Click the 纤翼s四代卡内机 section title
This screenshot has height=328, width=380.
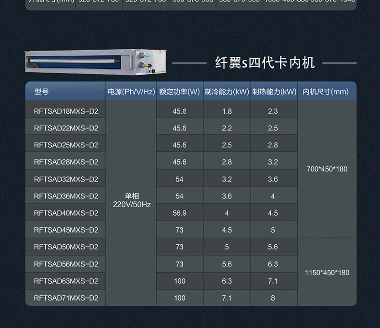[x=265, y=63]
